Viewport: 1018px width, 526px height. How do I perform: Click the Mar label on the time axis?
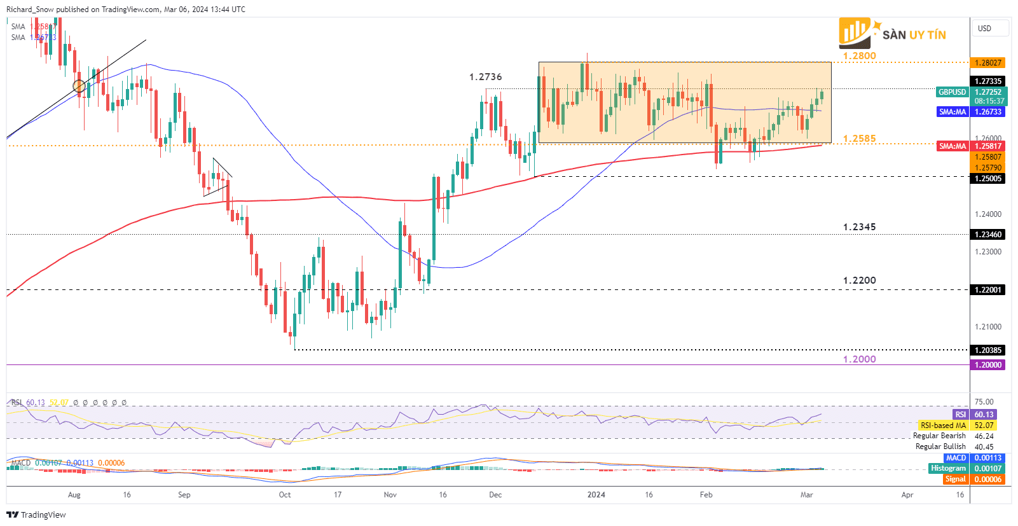[x=807, y=495]
